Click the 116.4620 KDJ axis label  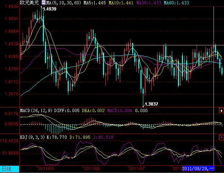tap(9, 141)
